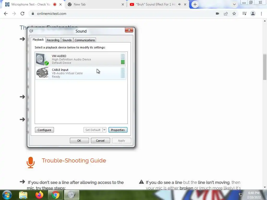Click the onlinemictest.com address bar
The height and width of the screenshot is (200, 267).
coord(123,14)
